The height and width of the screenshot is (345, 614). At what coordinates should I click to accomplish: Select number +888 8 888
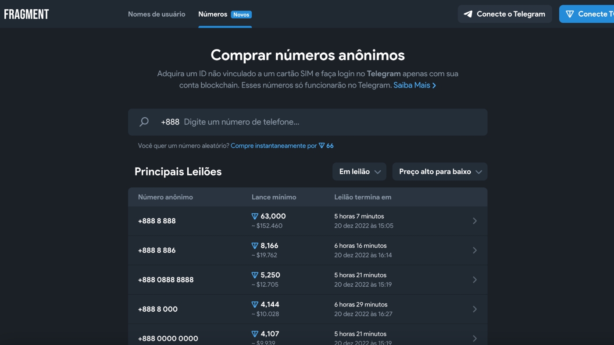[157, 221]
